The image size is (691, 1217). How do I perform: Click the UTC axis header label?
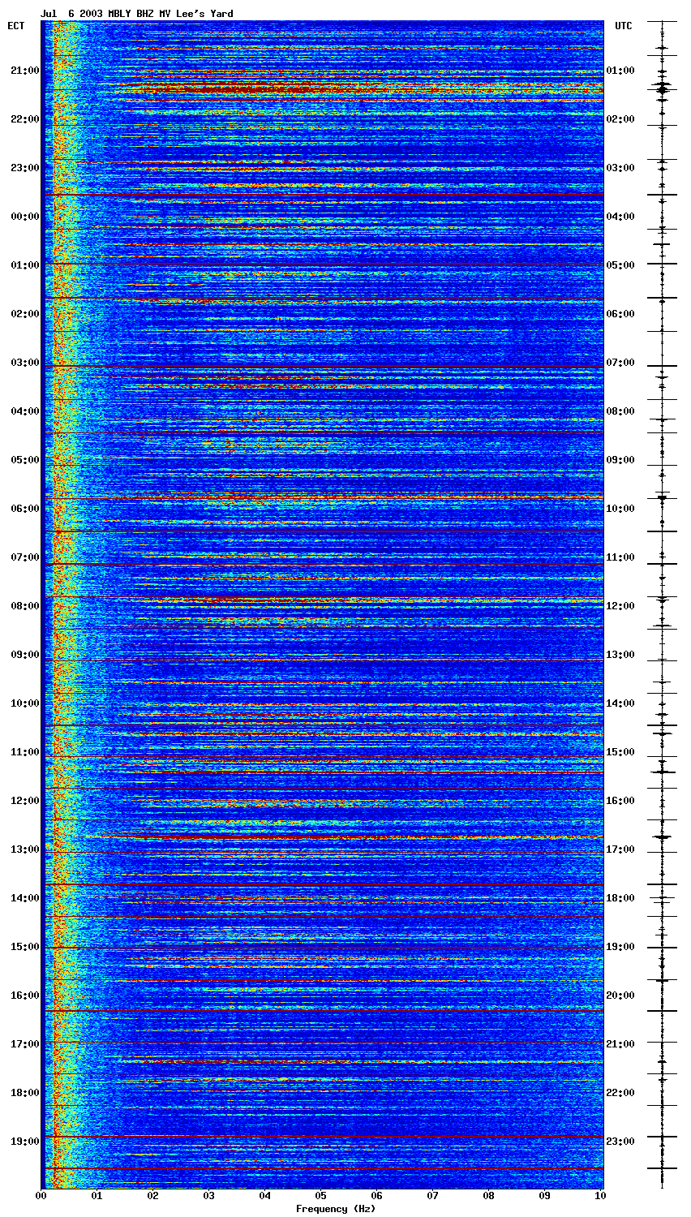coord(623,26)
